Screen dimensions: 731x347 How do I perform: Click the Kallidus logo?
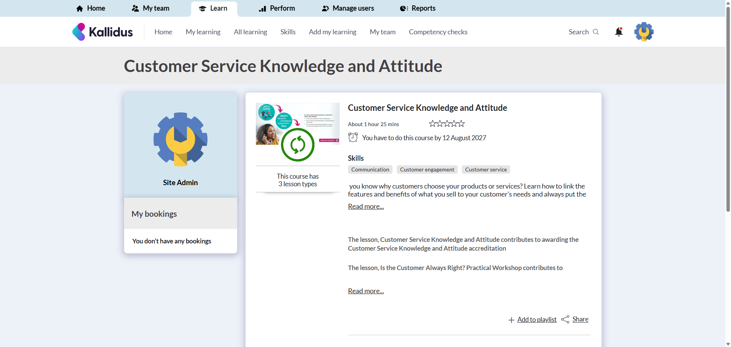pyautogui.click(x=102, y=32)
